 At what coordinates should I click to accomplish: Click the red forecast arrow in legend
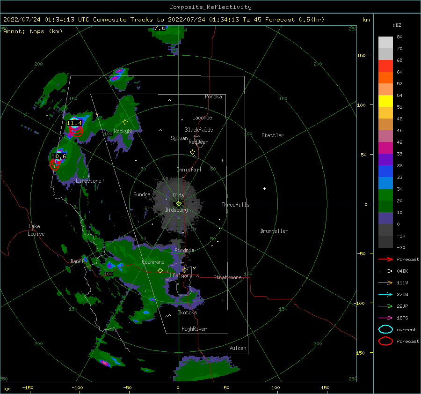[x=385, y=259]
